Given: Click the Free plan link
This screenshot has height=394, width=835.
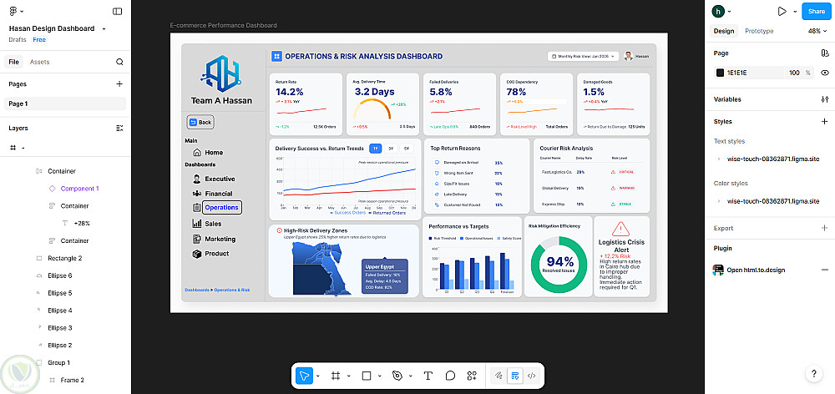Looking at the screenshot, I should click(x=39, y=40).
